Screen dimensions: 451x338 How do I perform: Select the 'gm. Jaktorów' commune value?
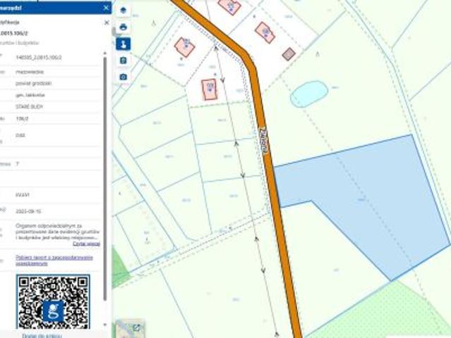30,95
